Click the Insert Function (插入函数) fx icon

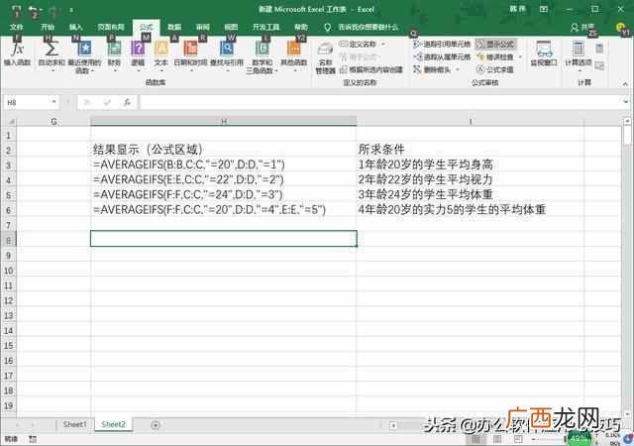(17, 54)
